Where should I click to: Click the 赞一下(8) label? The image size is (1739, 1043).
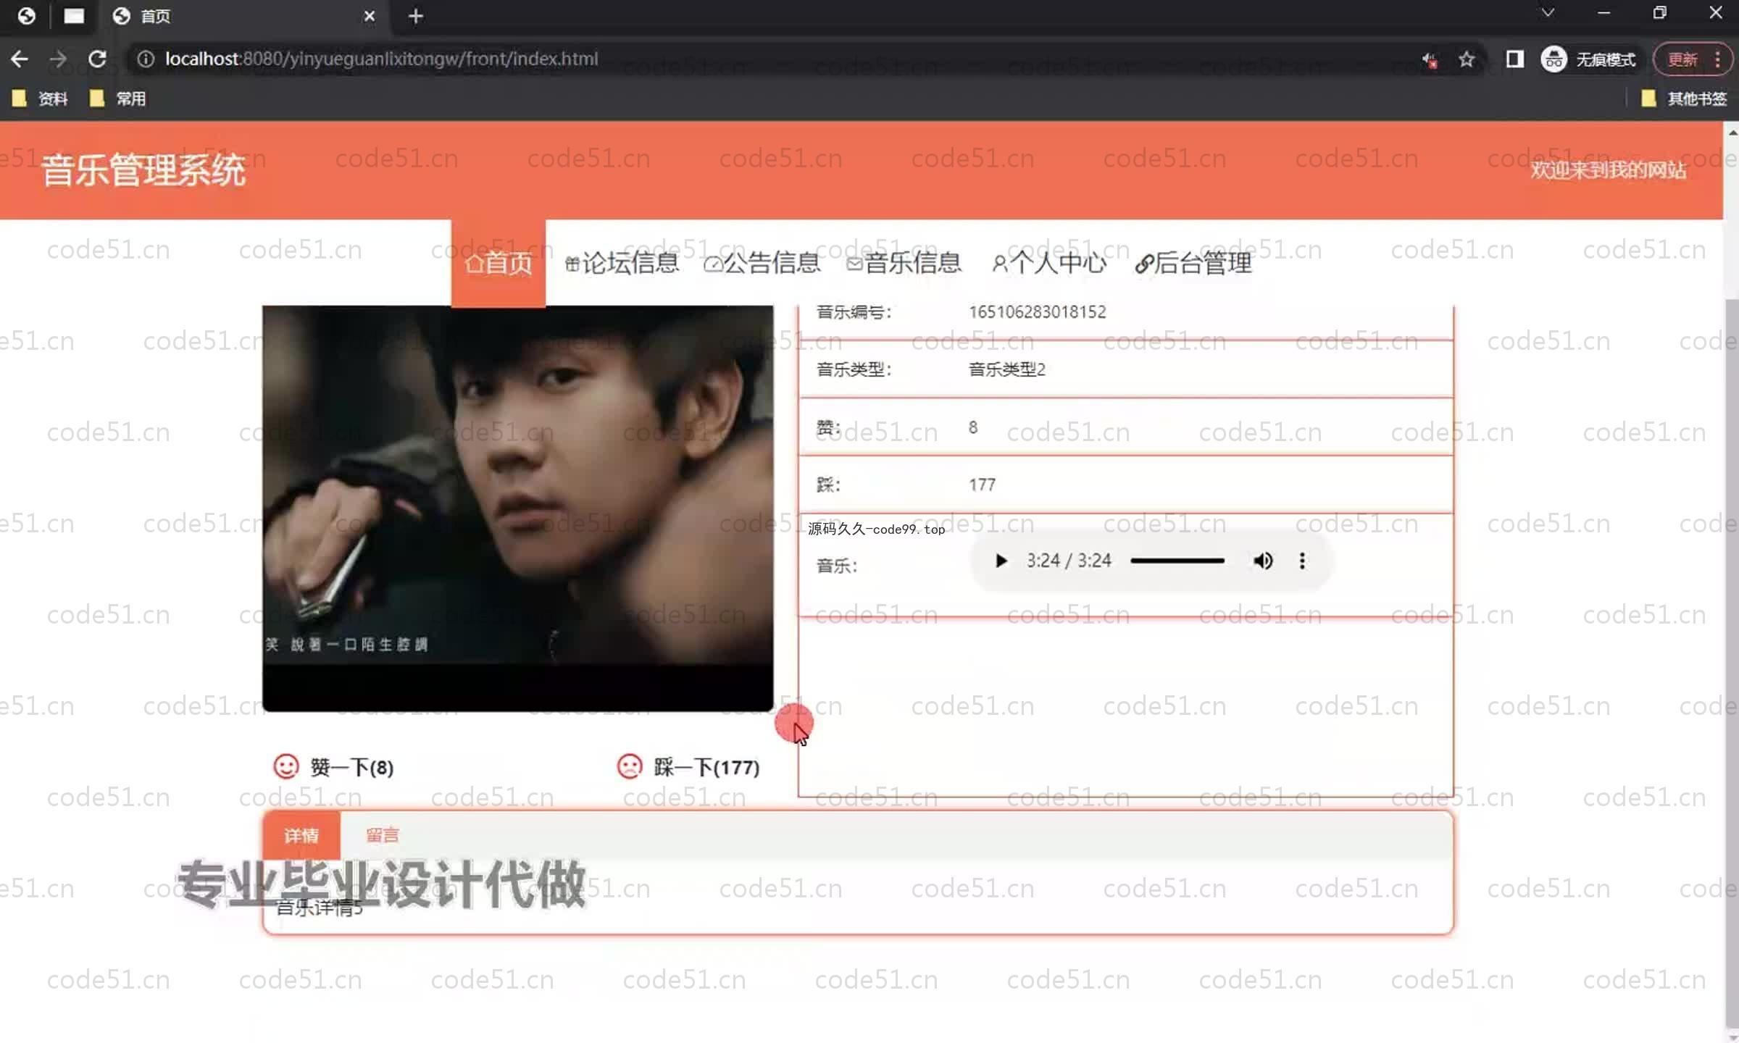click(352, 767)
